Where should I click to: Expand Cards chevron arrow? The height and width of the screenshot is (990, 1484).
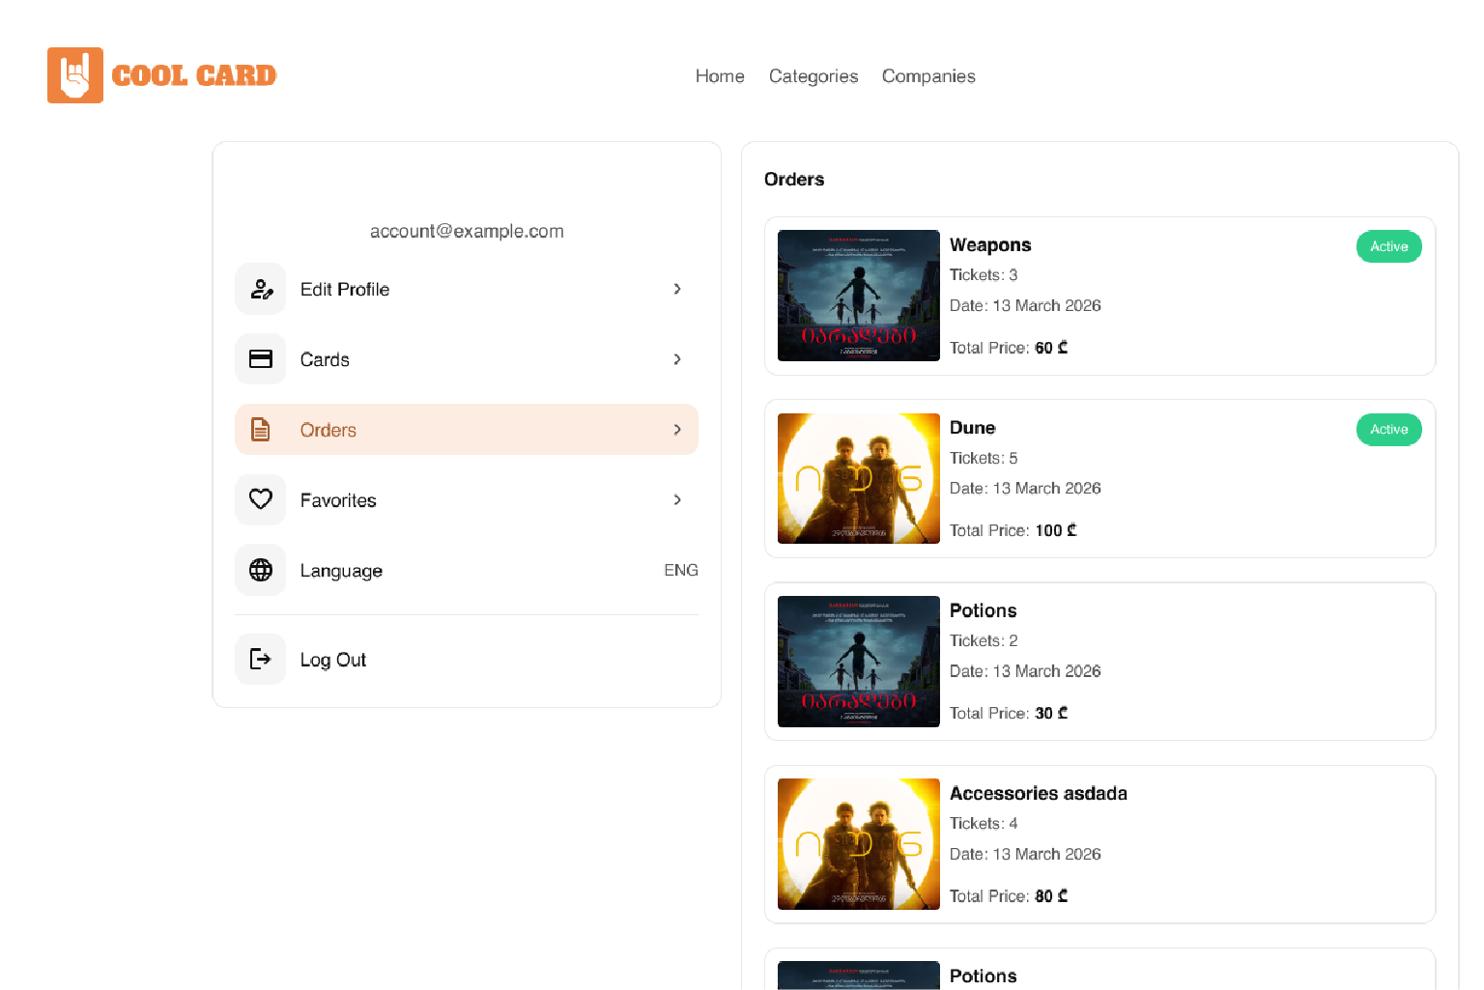click(677, 359)
